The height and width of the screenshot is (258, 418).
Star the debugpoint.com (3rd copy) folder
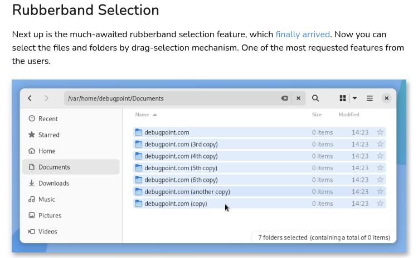coord(380,145)
